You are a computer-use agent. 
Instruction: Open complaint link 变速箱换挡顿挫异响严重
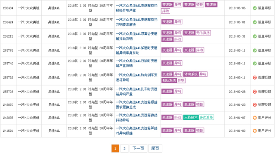137,8
